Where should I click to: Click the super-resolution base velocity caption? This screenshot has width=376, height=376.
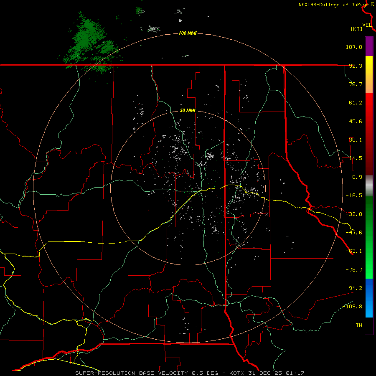pyautogui.click(x=190, y=373)
